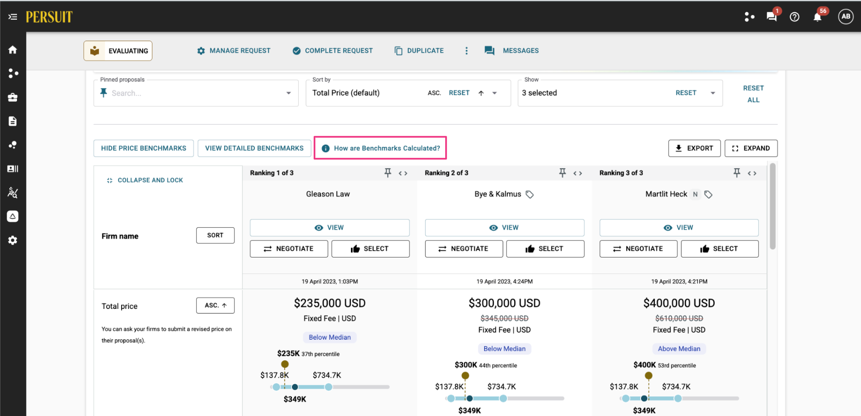The image size is (861, 416).
Task: Open the Show filter dropdown arrow
Action: (713, 93)
